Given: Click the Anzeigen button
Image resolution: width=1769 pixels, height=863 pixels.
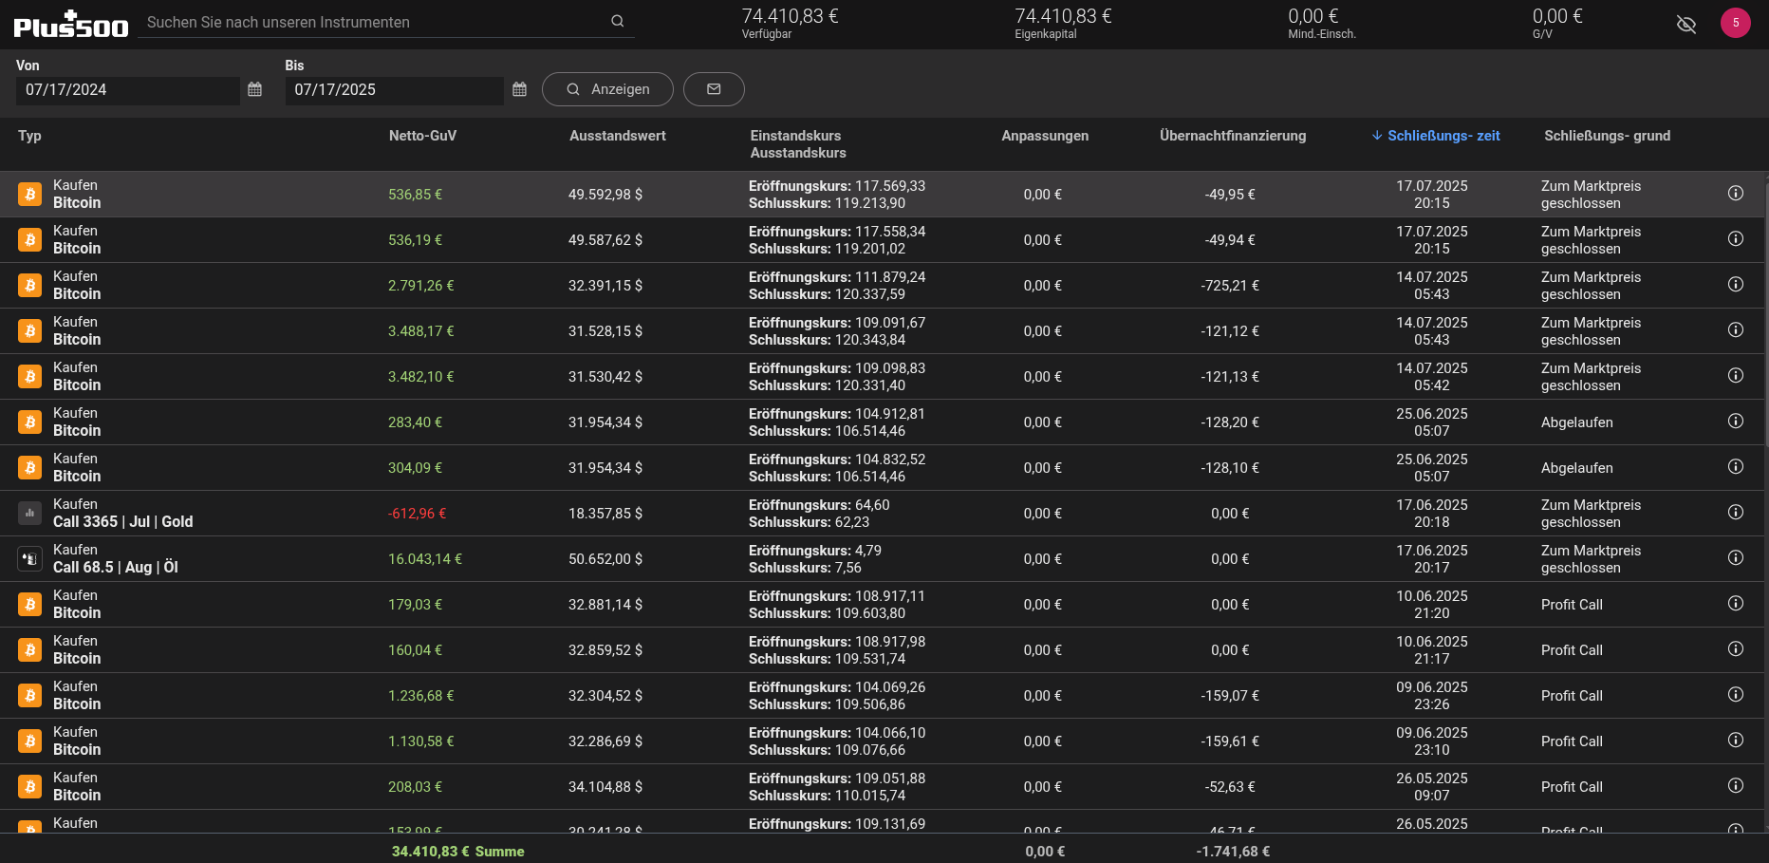Looking at the screenshot, I should pyautogui.click(x=607, y=89).
